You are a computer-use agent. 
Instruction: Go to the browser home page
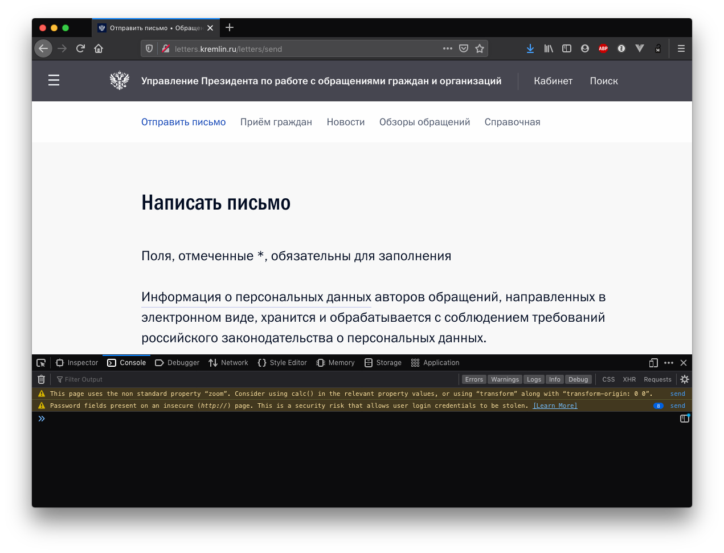(x=99, y=48)
